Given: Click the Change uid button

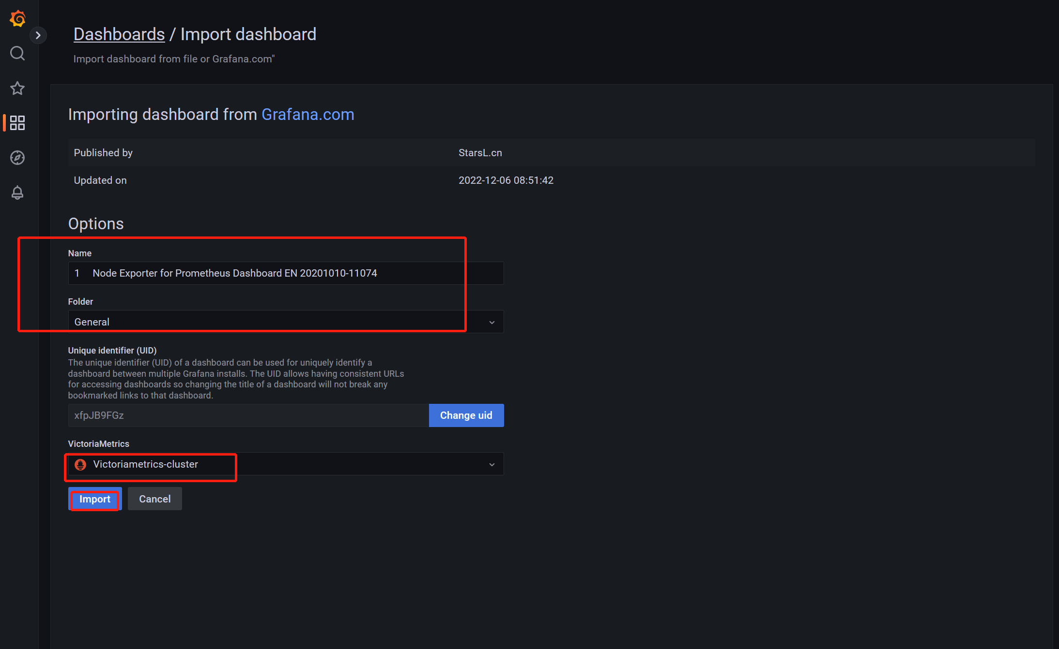Looking at the screenshot, I should (466, 415).
